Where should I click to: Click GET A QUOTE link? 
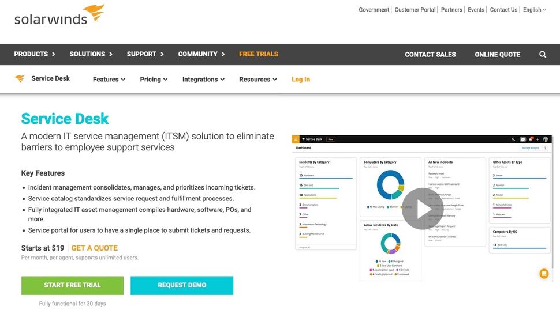tap(94, 248)
